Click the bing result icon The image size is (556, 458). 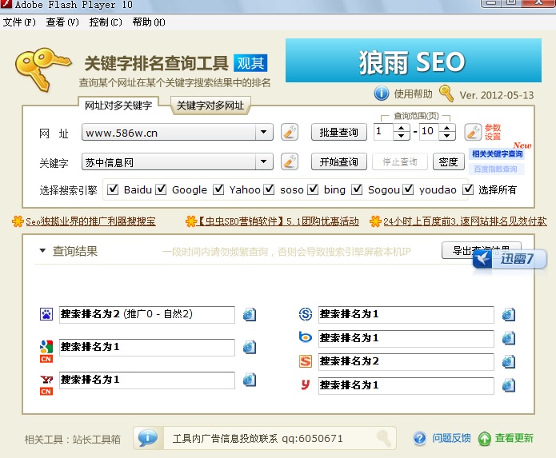(x=306, y=337)
